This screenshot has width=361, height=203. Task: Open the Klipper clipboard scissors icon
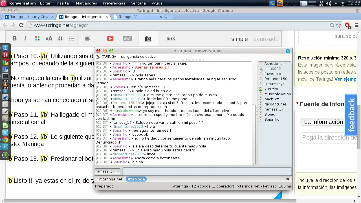coord(321,3)
